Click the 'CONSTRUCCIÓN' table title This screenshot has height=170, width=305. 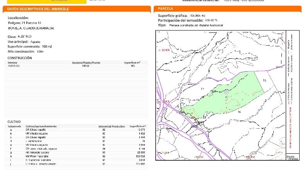[20, 58]
